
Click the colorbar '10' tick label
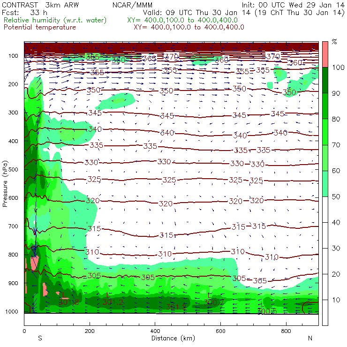(x=336, y=300)
